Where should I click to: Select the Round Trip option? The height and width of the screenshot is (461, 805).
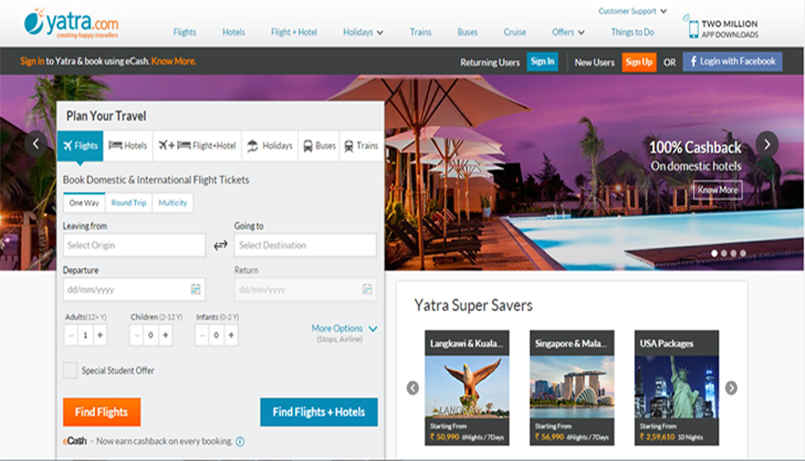point(128,203)
